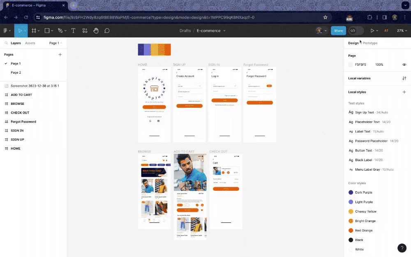Select Page 2 in pages list
Screen dimensions: 411x257
coord(16,72)
